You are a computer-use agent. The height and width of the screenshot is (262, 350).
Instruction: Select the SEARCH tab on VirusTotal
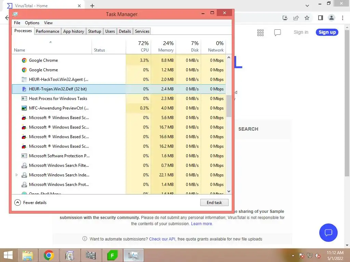(248, 129)
